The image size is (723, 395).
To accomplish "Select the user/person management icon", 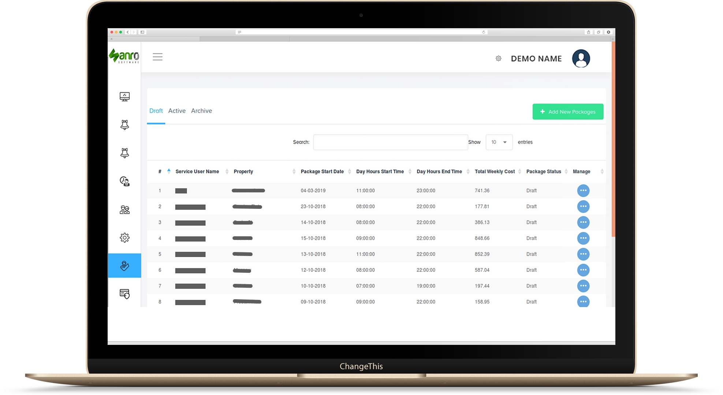I will click(x=124, y=210).
